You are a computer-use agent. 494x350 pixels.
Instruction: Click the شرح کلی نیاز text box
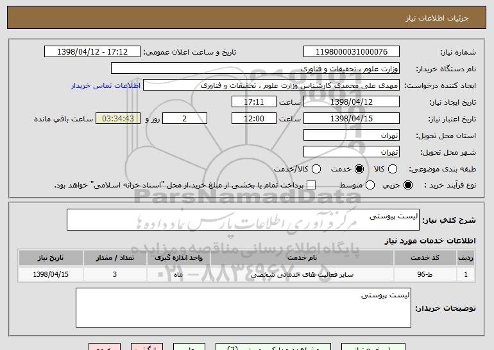243,220
